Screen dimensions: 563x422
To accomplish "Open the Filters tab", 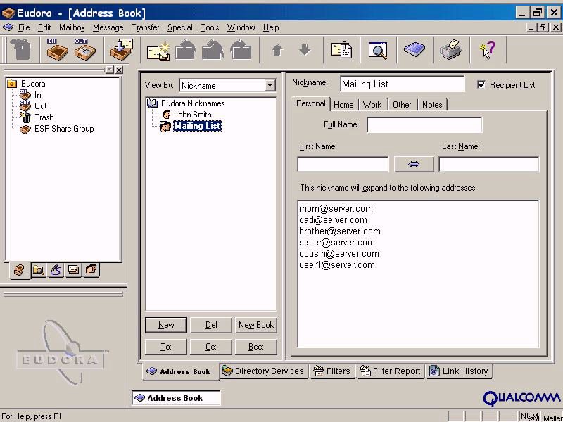I will tap(331, 371).
